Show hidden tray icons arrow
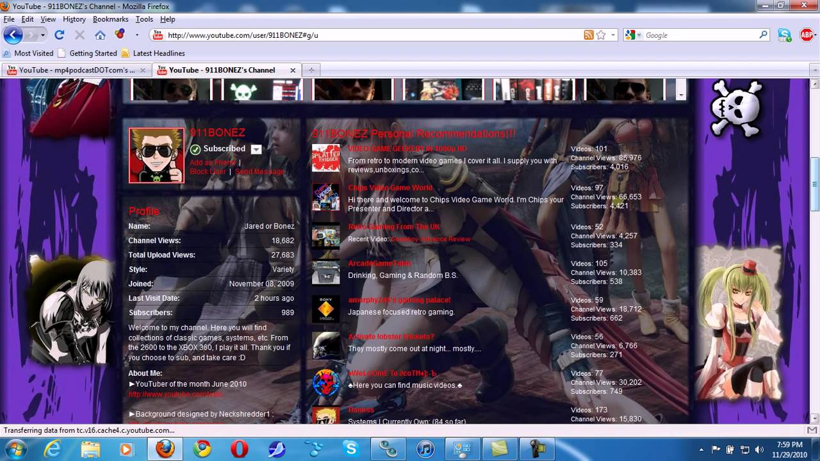Screen dimensions: 820x461 point(701,449)
